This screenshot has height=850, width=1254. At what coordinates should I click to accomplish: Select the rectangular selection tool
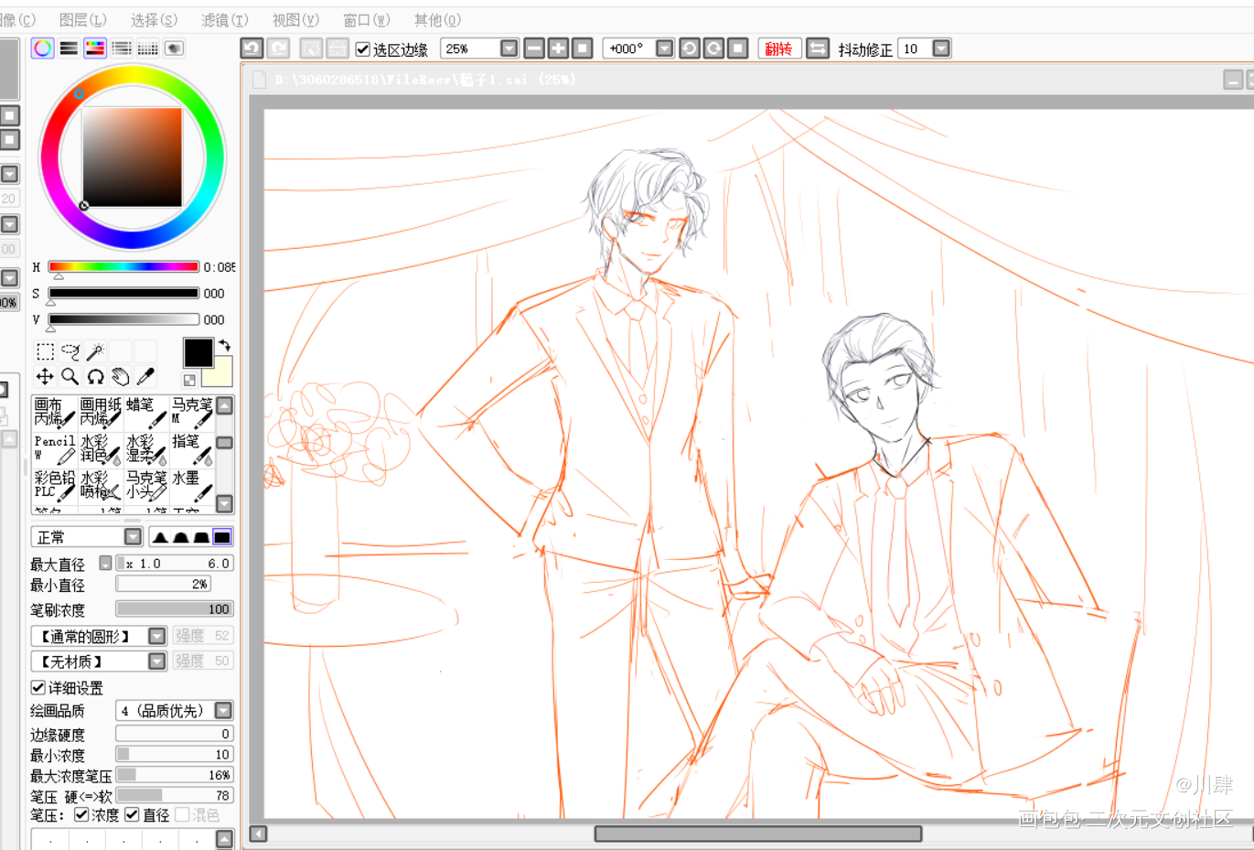point(45,351)
